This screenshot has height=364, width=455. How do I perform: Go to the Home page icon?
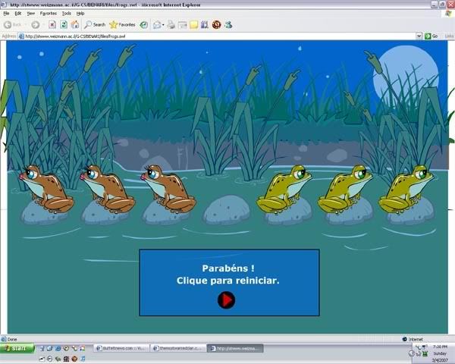tap(74, 24)
